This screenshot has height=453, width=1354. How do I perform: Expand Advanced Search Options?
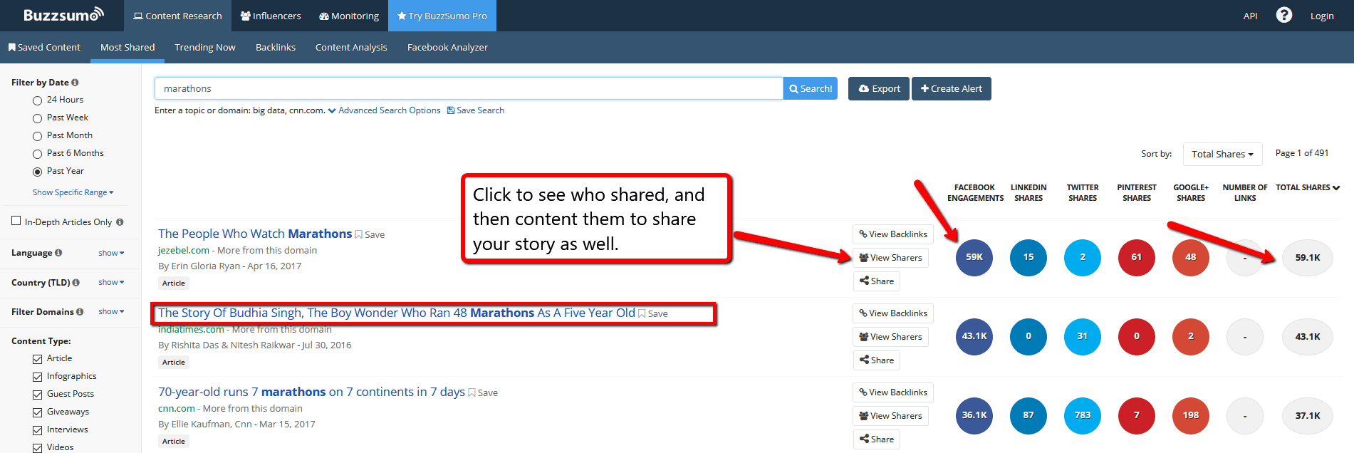(x=384, y=110)
